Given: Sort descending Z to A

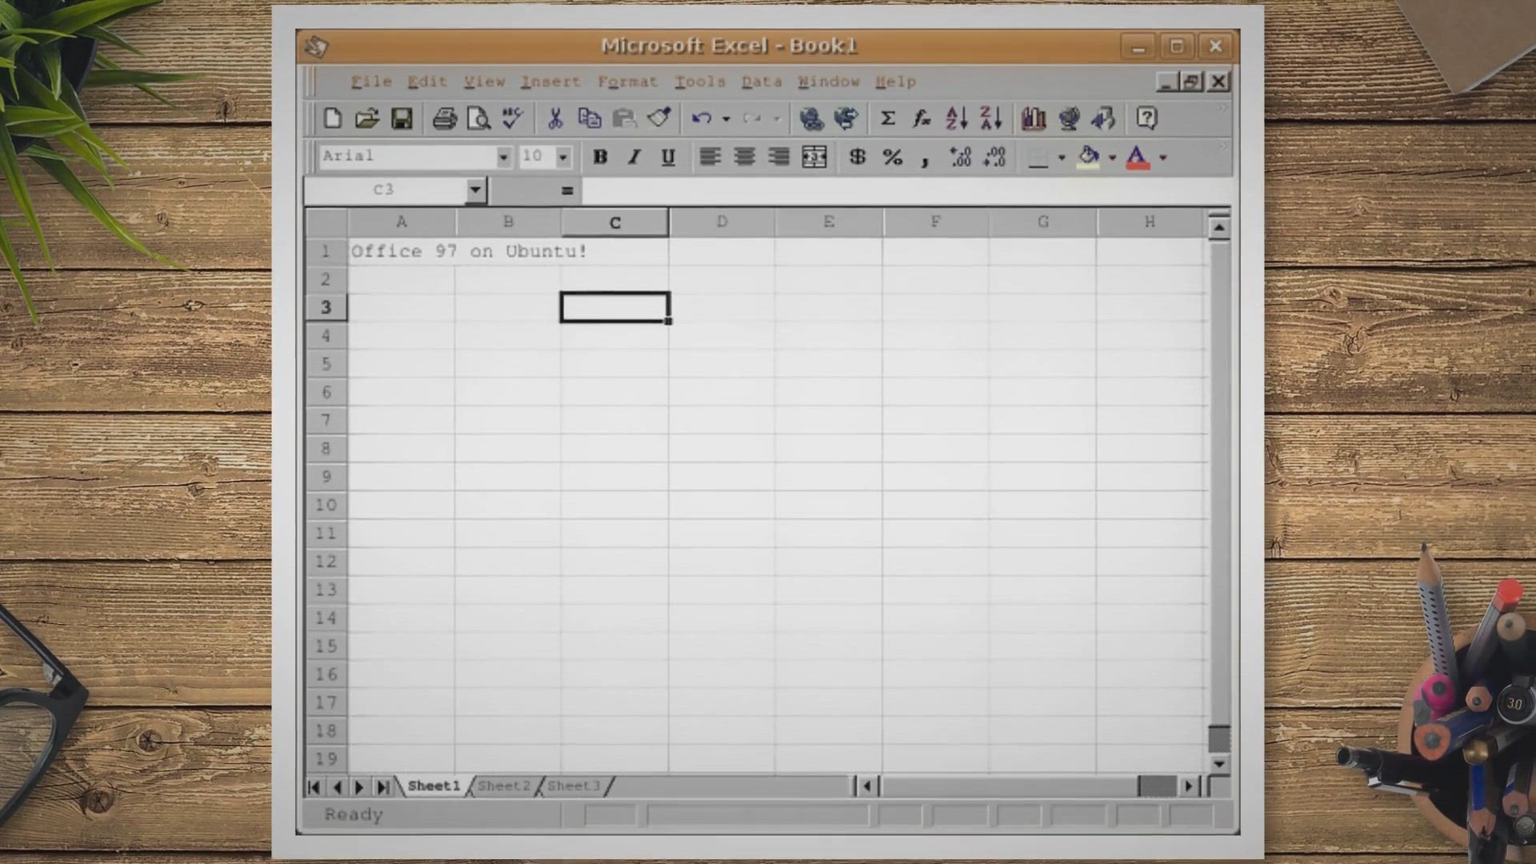Looking at the screenshot, I should [x=991, y=118].
